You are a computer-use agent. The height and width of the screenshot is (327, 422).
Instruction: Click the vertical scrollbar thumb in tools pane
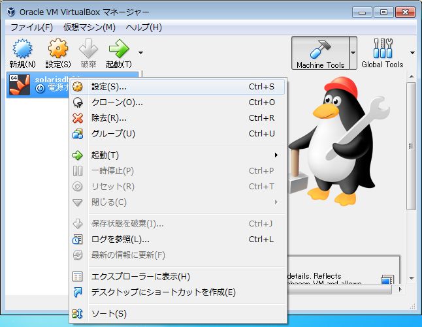pyautogui.click(x=411, y=146)
